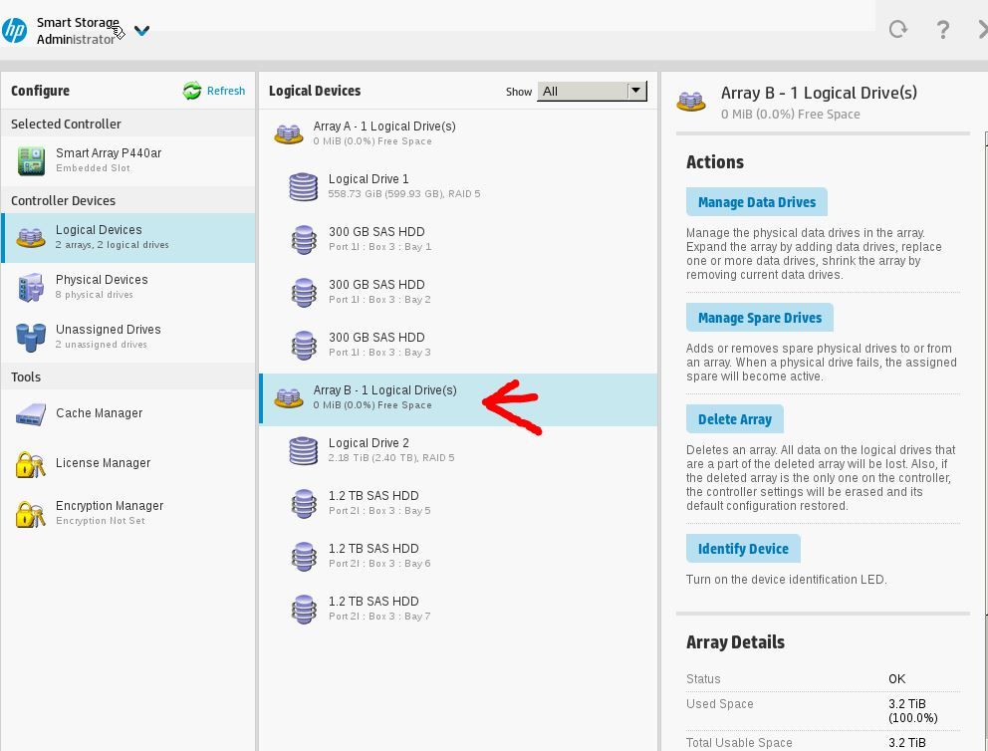Open the Show filter dropdown set to All

tap(592, 92)
